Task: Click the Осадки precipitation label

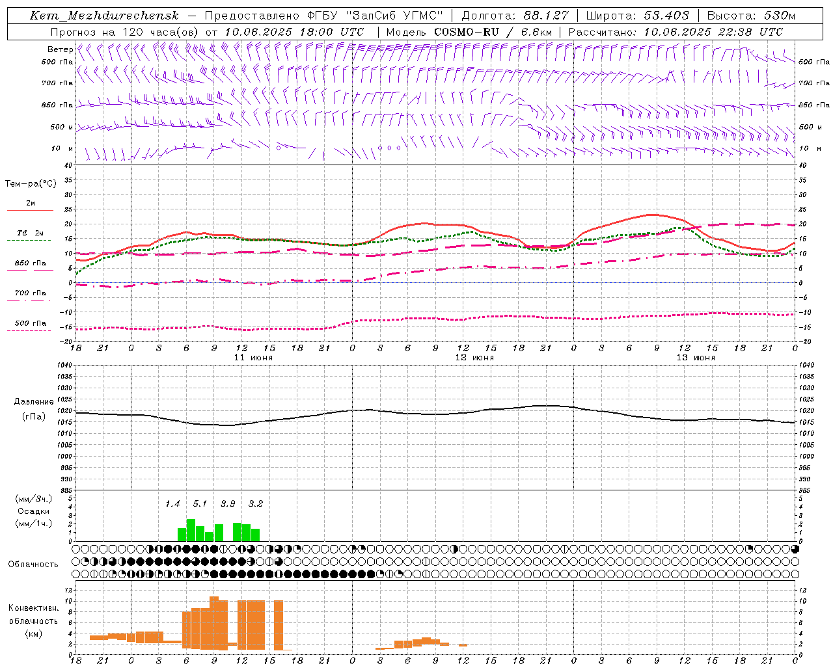Action: click(33, 511)
